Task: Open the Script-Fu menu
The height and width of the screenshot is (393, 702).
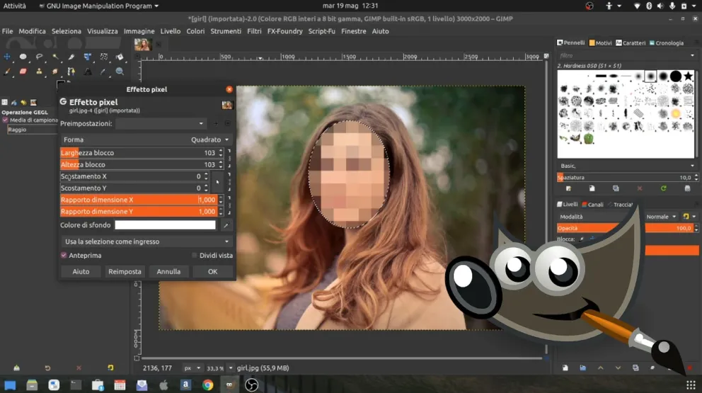Action: pyautogui.click(x=321, y=31)
